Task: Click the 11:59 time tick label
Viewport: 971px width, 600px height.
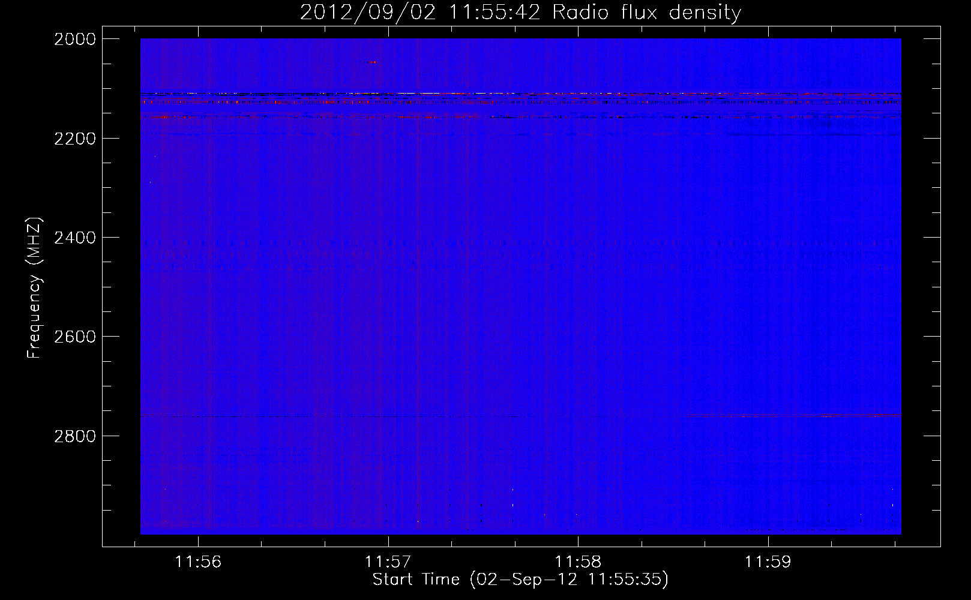Action: pos(768,562)
